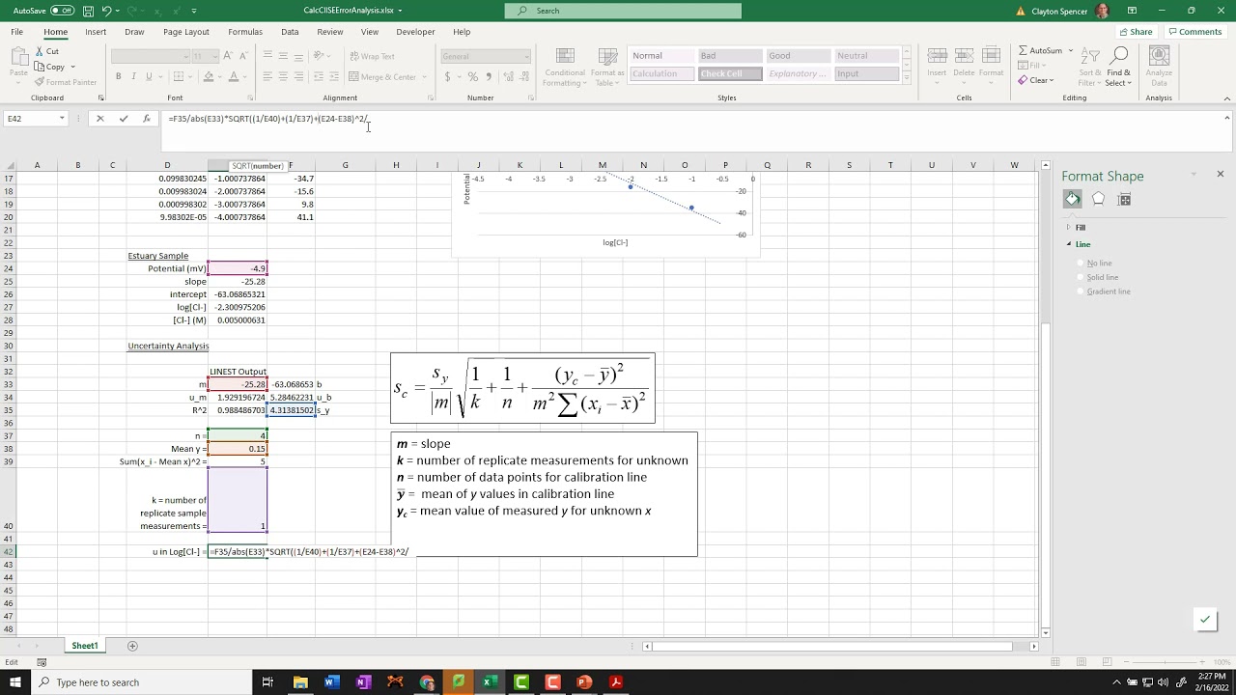The image size is (1236, 695).
Task: Apply the Good cell style swatch
Action: pos(796,56)
